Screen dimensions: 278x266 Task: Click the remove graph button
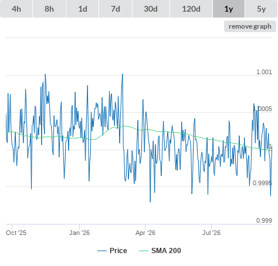point(250,26)
